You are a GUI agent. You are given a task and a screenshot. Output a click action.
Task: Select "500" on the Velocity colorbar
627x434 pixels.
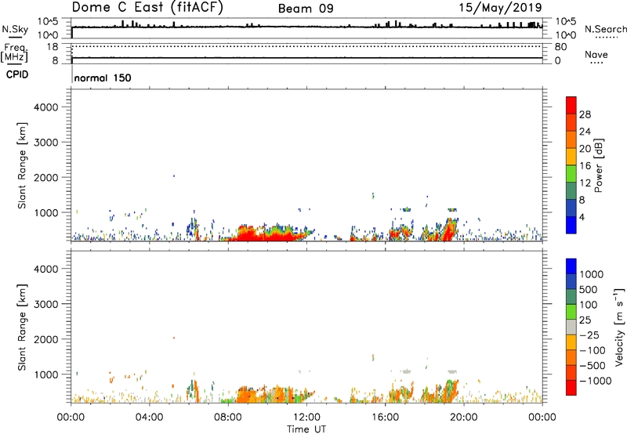pyautogui.click(x=589, y=290)
